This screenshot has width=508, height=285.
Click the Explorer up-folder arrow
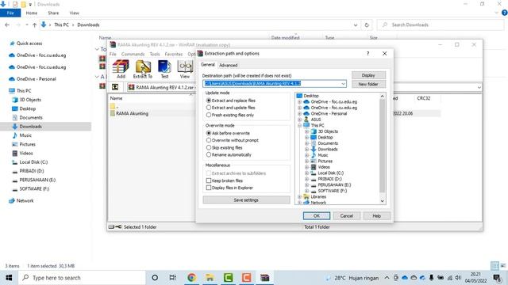(34, 25)
